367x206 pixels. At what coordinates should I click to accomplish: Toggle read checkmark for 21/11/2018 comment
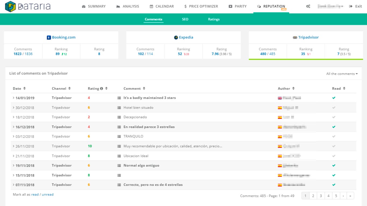pos(334,156)
